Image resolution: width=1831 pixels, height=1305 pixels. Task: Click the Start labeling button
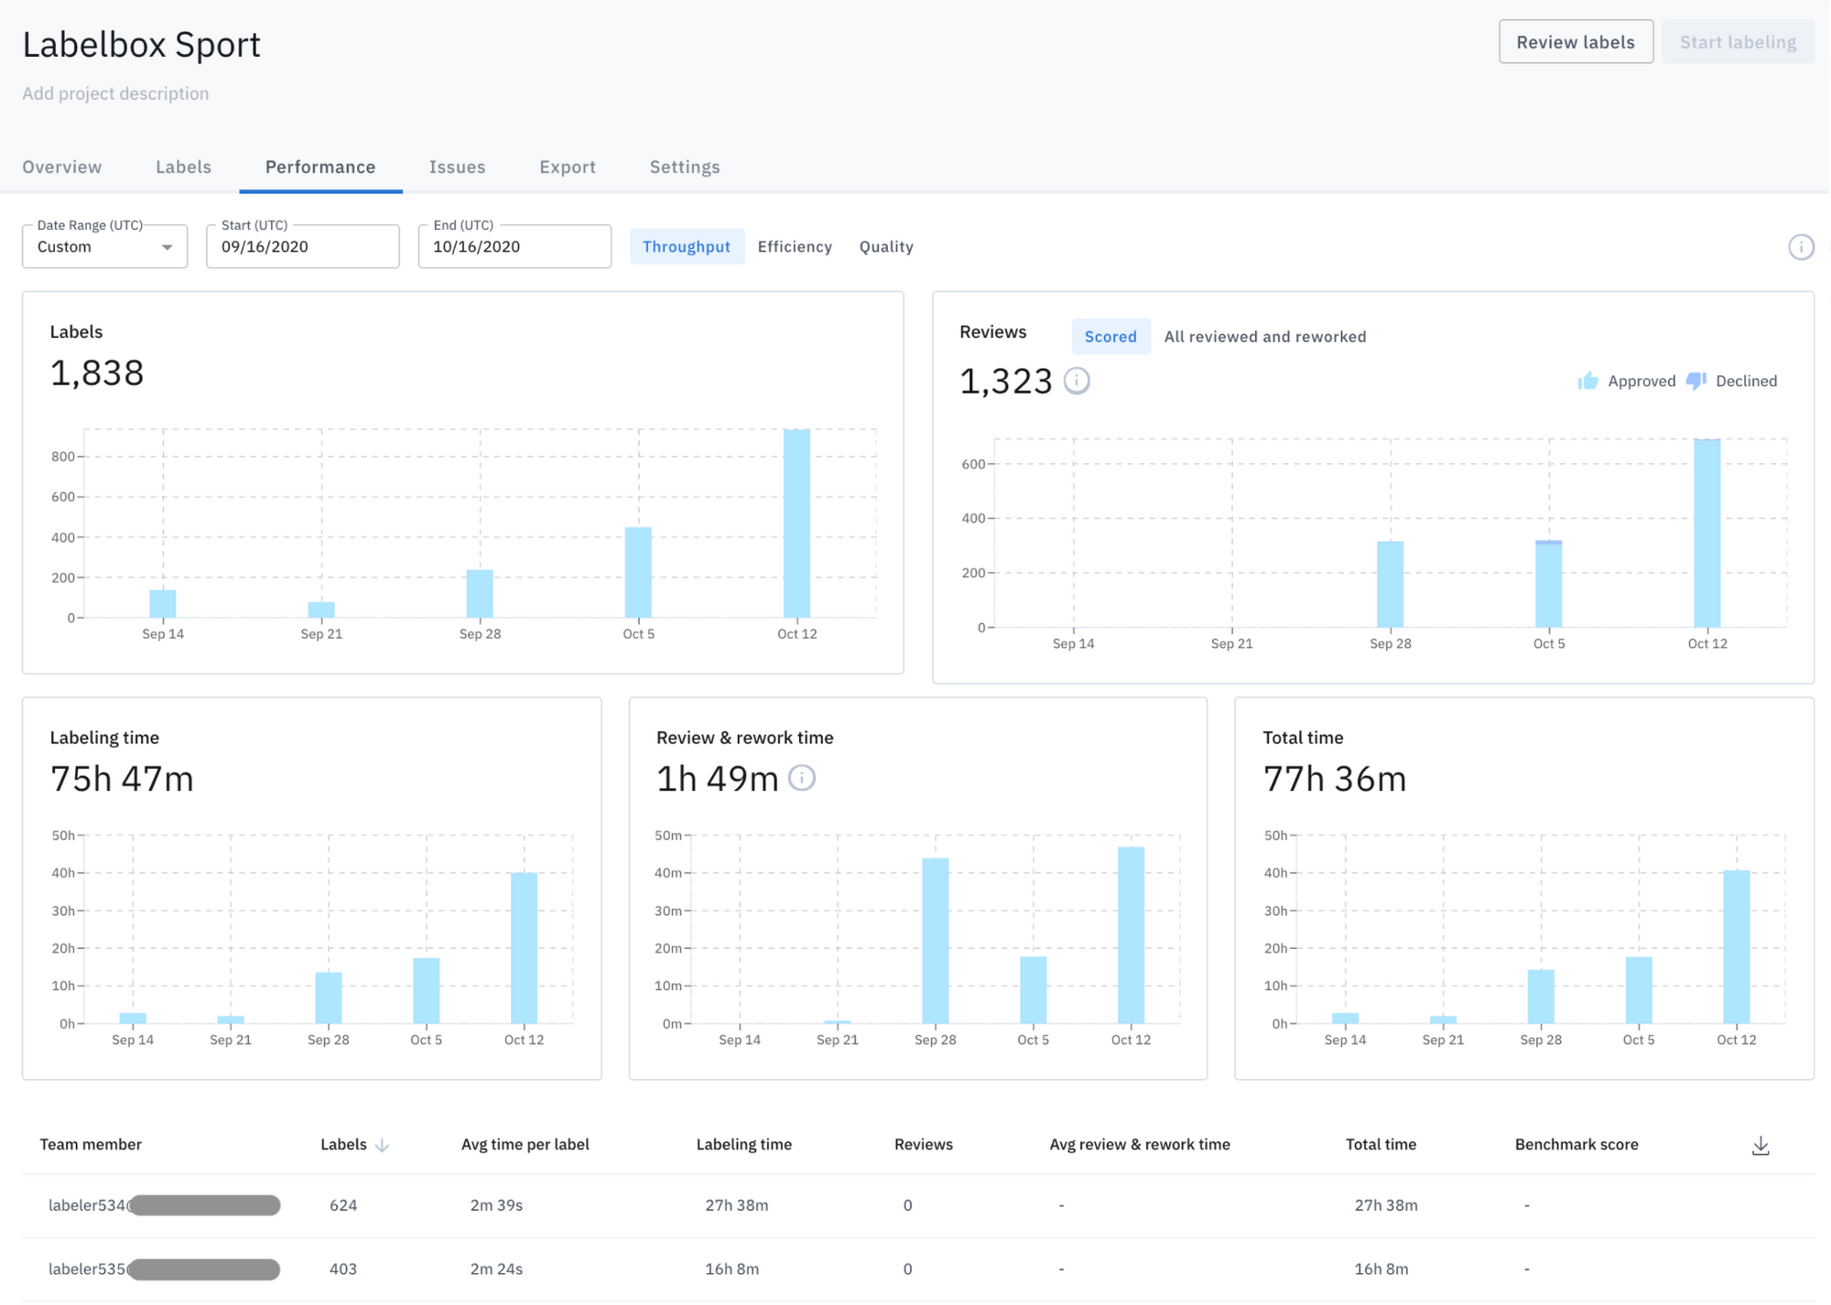point(1738,42)
